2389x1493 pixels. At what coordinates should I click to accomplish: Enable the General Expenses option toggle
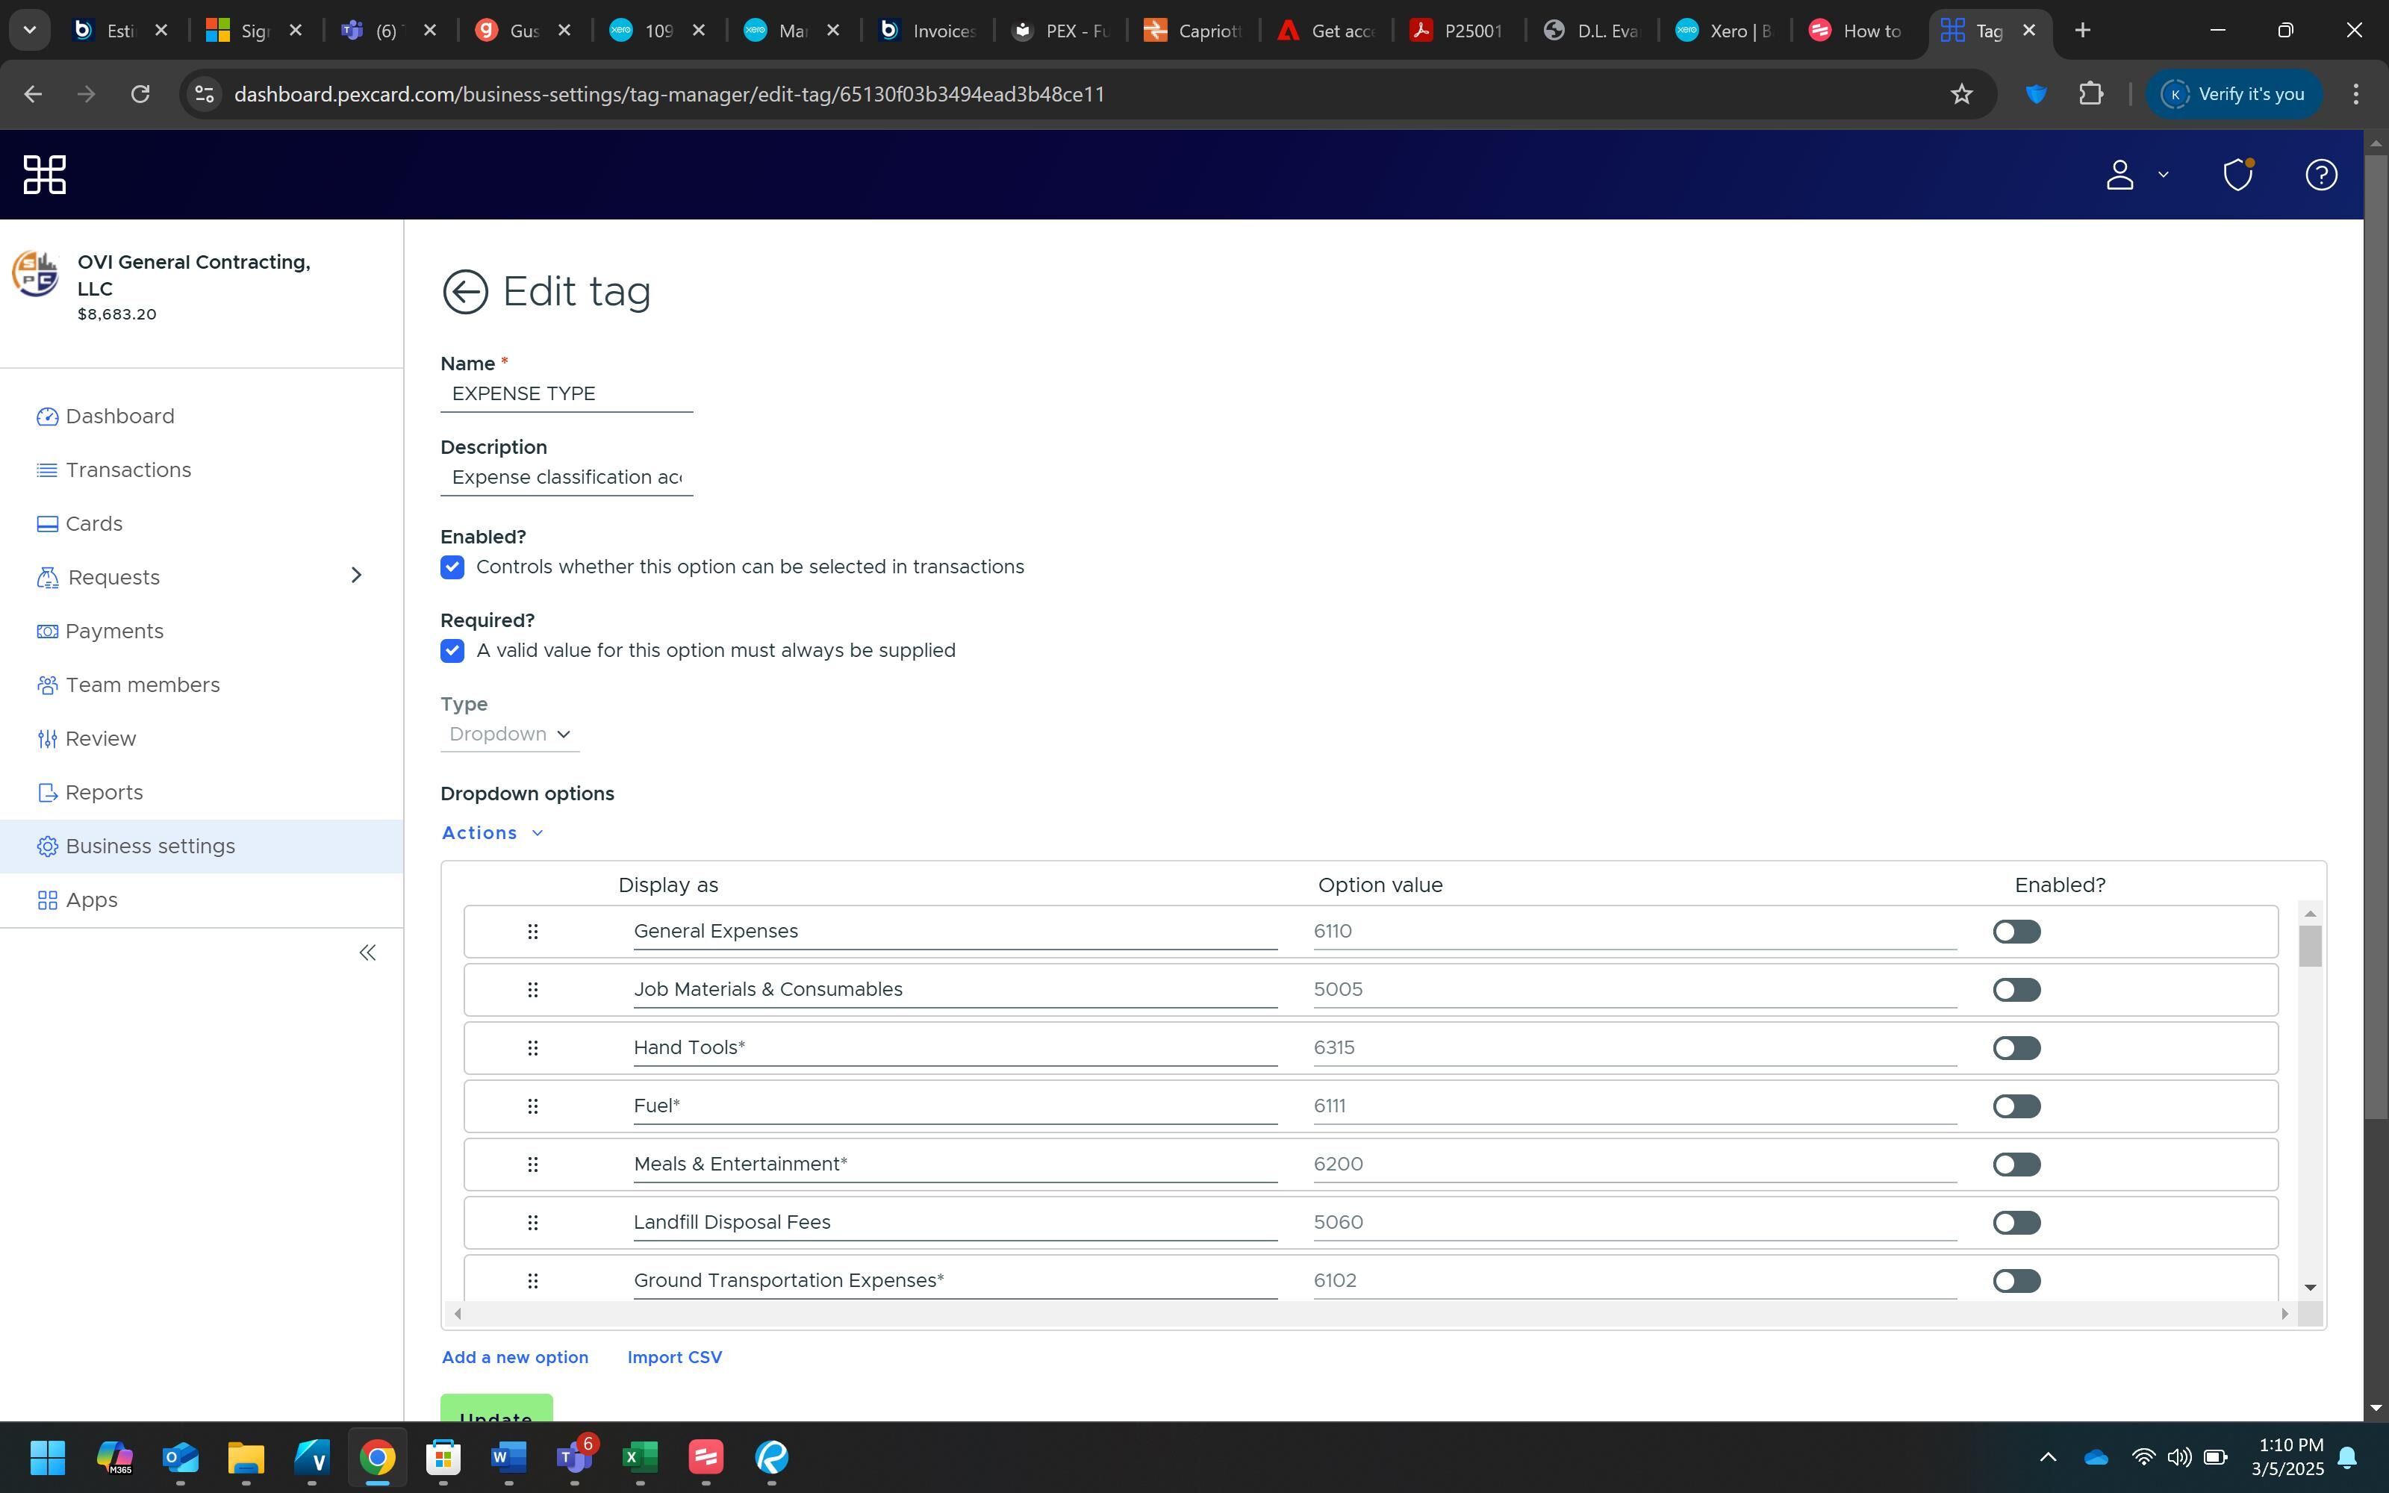[x=2016, y=931]
